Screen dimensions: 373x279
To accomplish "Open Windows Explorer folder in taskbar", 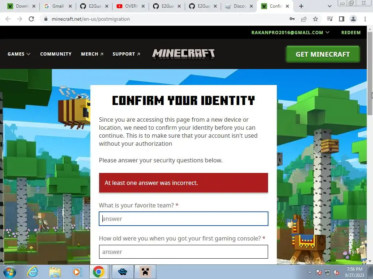I will point(55,272).
